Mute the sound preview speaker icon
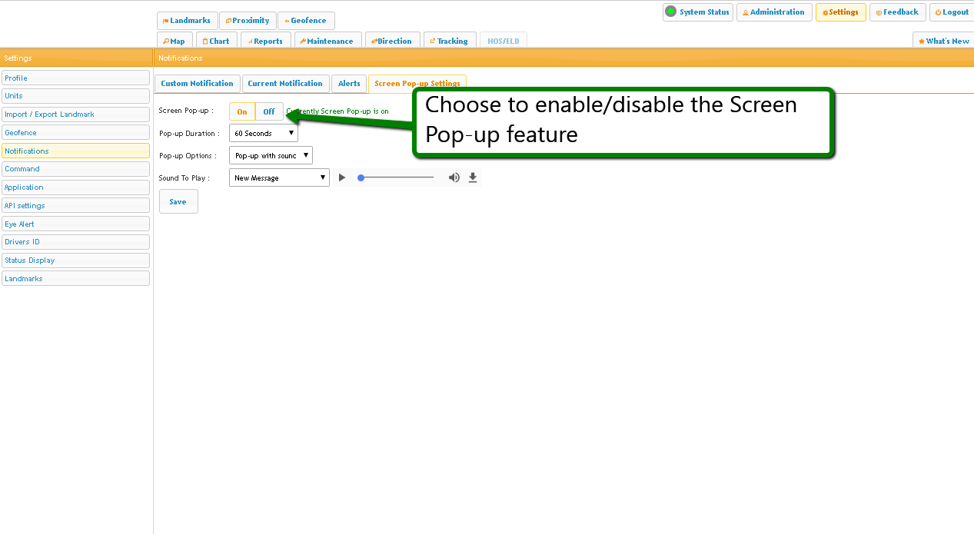Screen dimensions: 974x534 coord(454,177)
